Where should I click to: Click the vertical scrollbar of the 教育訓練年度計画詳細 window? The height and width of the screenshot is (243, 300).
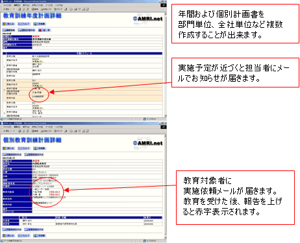point(166,65)
